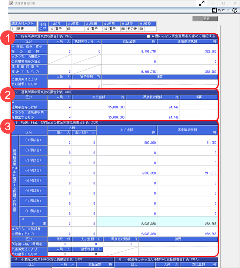Viewport: 240px width, 268px height.
Task: Click 支払金額 in Aのうち、支払調書を提出するもの row
Action: coord(127,231)
